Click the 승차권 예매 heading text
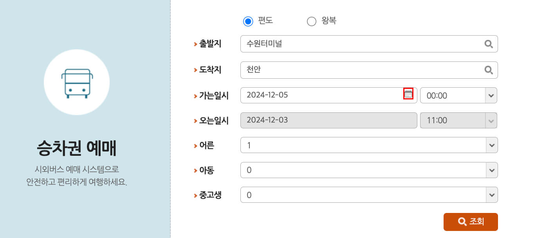 pos(77,149)
